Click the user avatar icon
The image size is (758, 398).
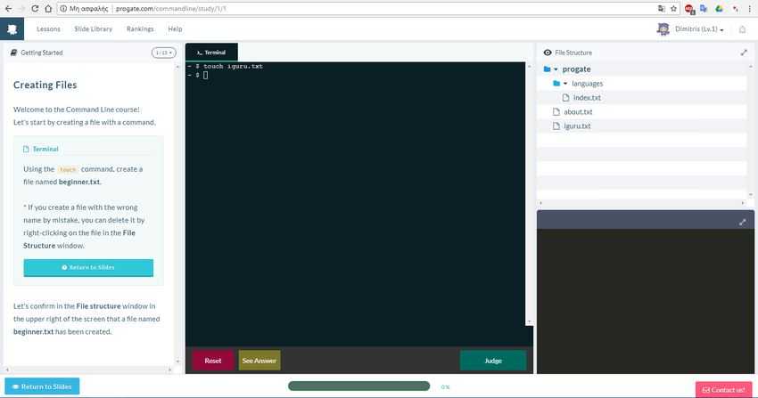pos(663,29)
